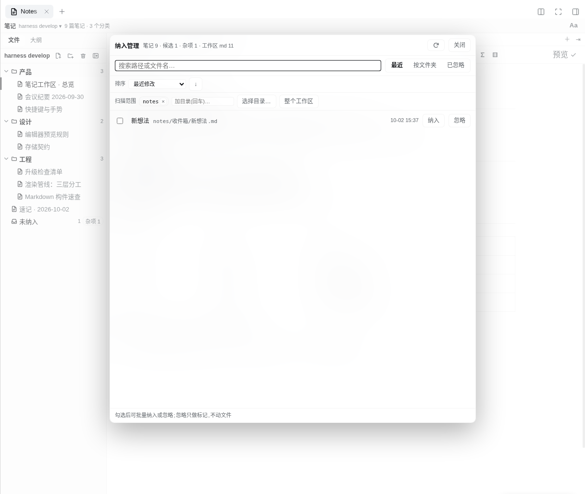Image resolution: width=585 pixels, height=494 pixels.
Task: Open note 渲染管线：三层分工
Action: pyautogui.click(x=53, y=184)
